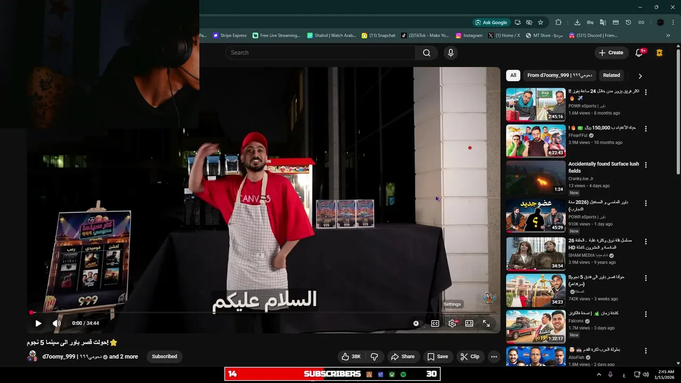Viewport: 681px width, 383px height.
Task: Click the YouTube search magnifier button
Action: tap(427, 53)
